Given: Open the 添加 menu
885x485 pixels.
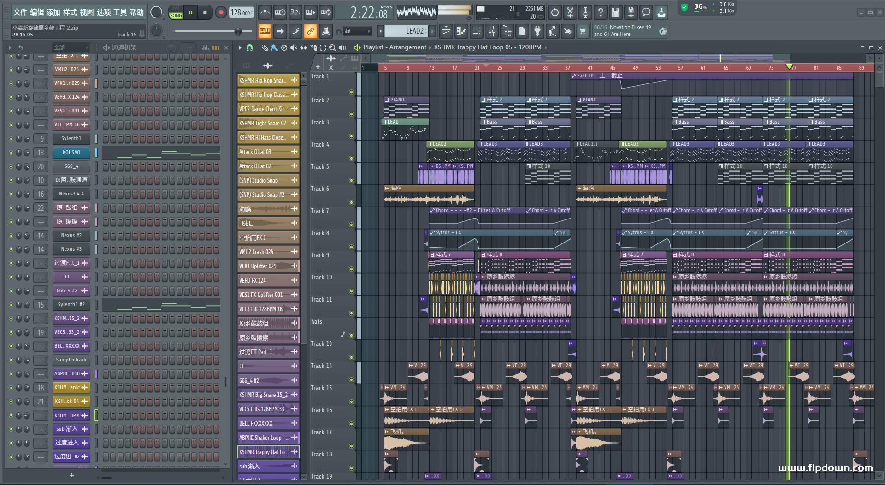Looking at the screenshot, I should (x=53, y=12).
